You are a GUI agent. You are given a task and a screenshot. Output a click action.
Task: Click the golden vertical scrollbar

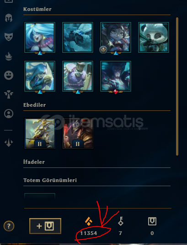click(177, 87)
